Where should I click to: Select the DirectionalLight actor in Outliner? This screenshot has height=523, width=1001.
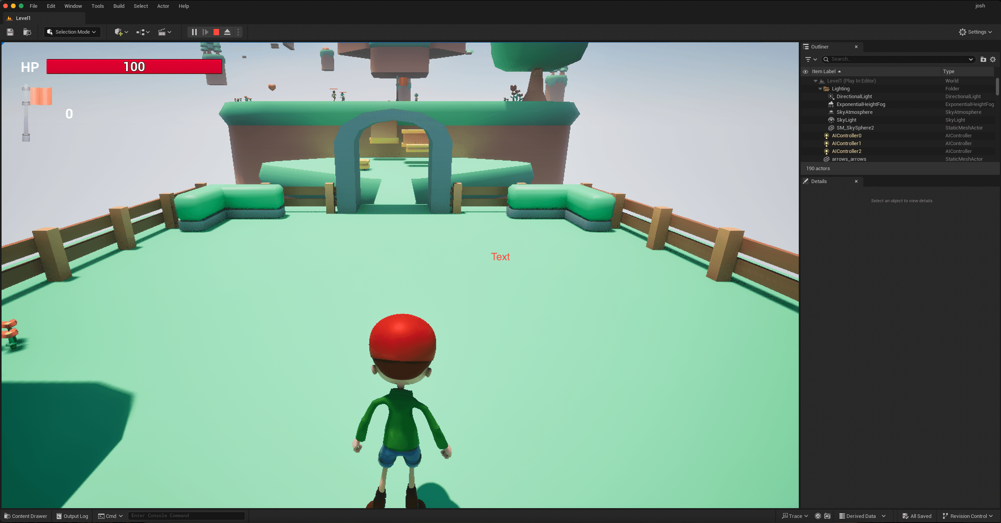(x=854, y=96)
